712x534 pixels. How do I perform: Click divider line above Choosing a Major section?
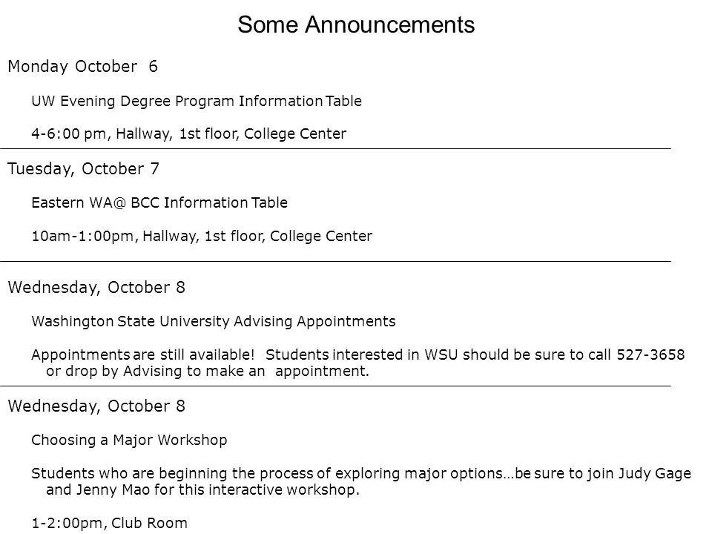coord(335,386)
